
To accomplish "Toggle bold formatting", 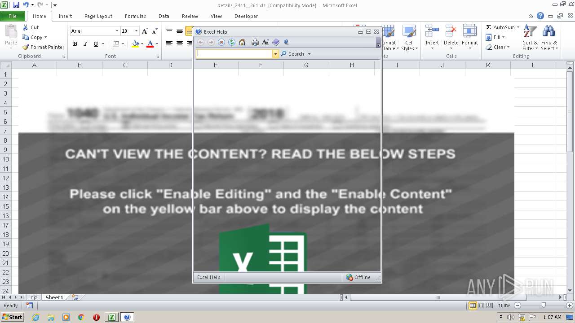I will [x=75, y=44].
